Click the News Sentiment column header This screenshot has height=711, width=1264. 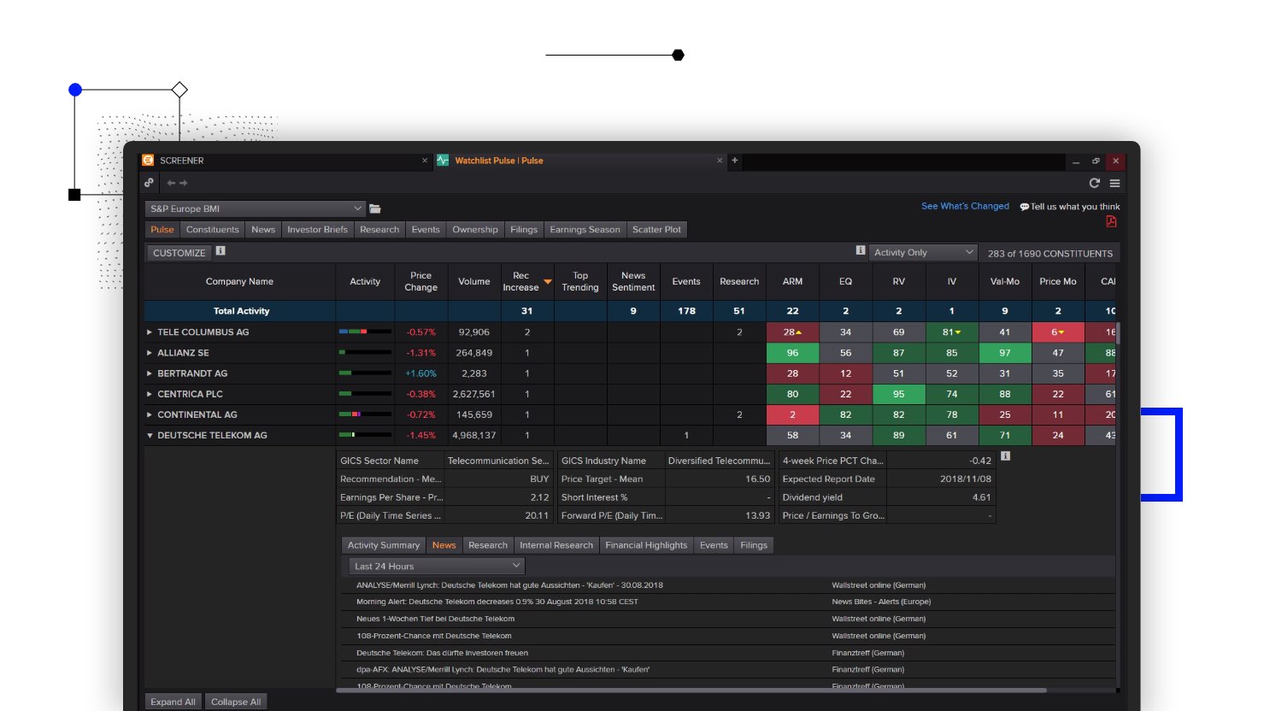point(633,281)
